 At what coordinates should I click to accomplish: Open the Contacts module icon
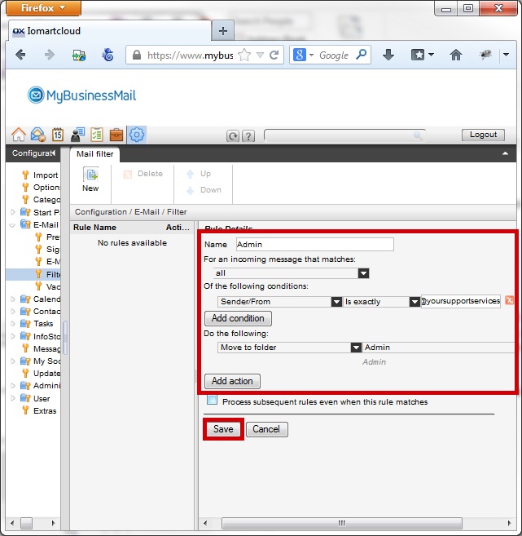coord(77,135)
